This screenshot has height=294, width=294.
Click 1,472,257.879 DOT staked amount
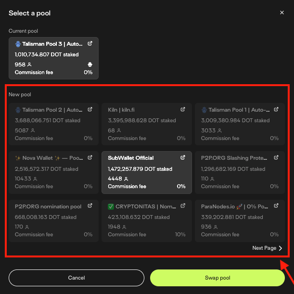[x=140, y=169]
